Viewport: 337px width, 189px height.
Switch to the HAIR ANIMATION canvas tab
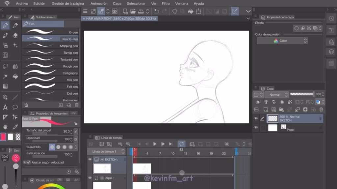pos(119,19)
